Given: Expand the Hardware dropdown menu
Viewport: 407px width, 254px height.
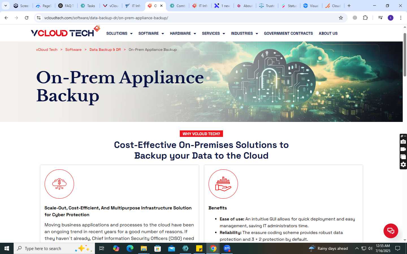Looking at the screenshot, I should coord(183,33).
